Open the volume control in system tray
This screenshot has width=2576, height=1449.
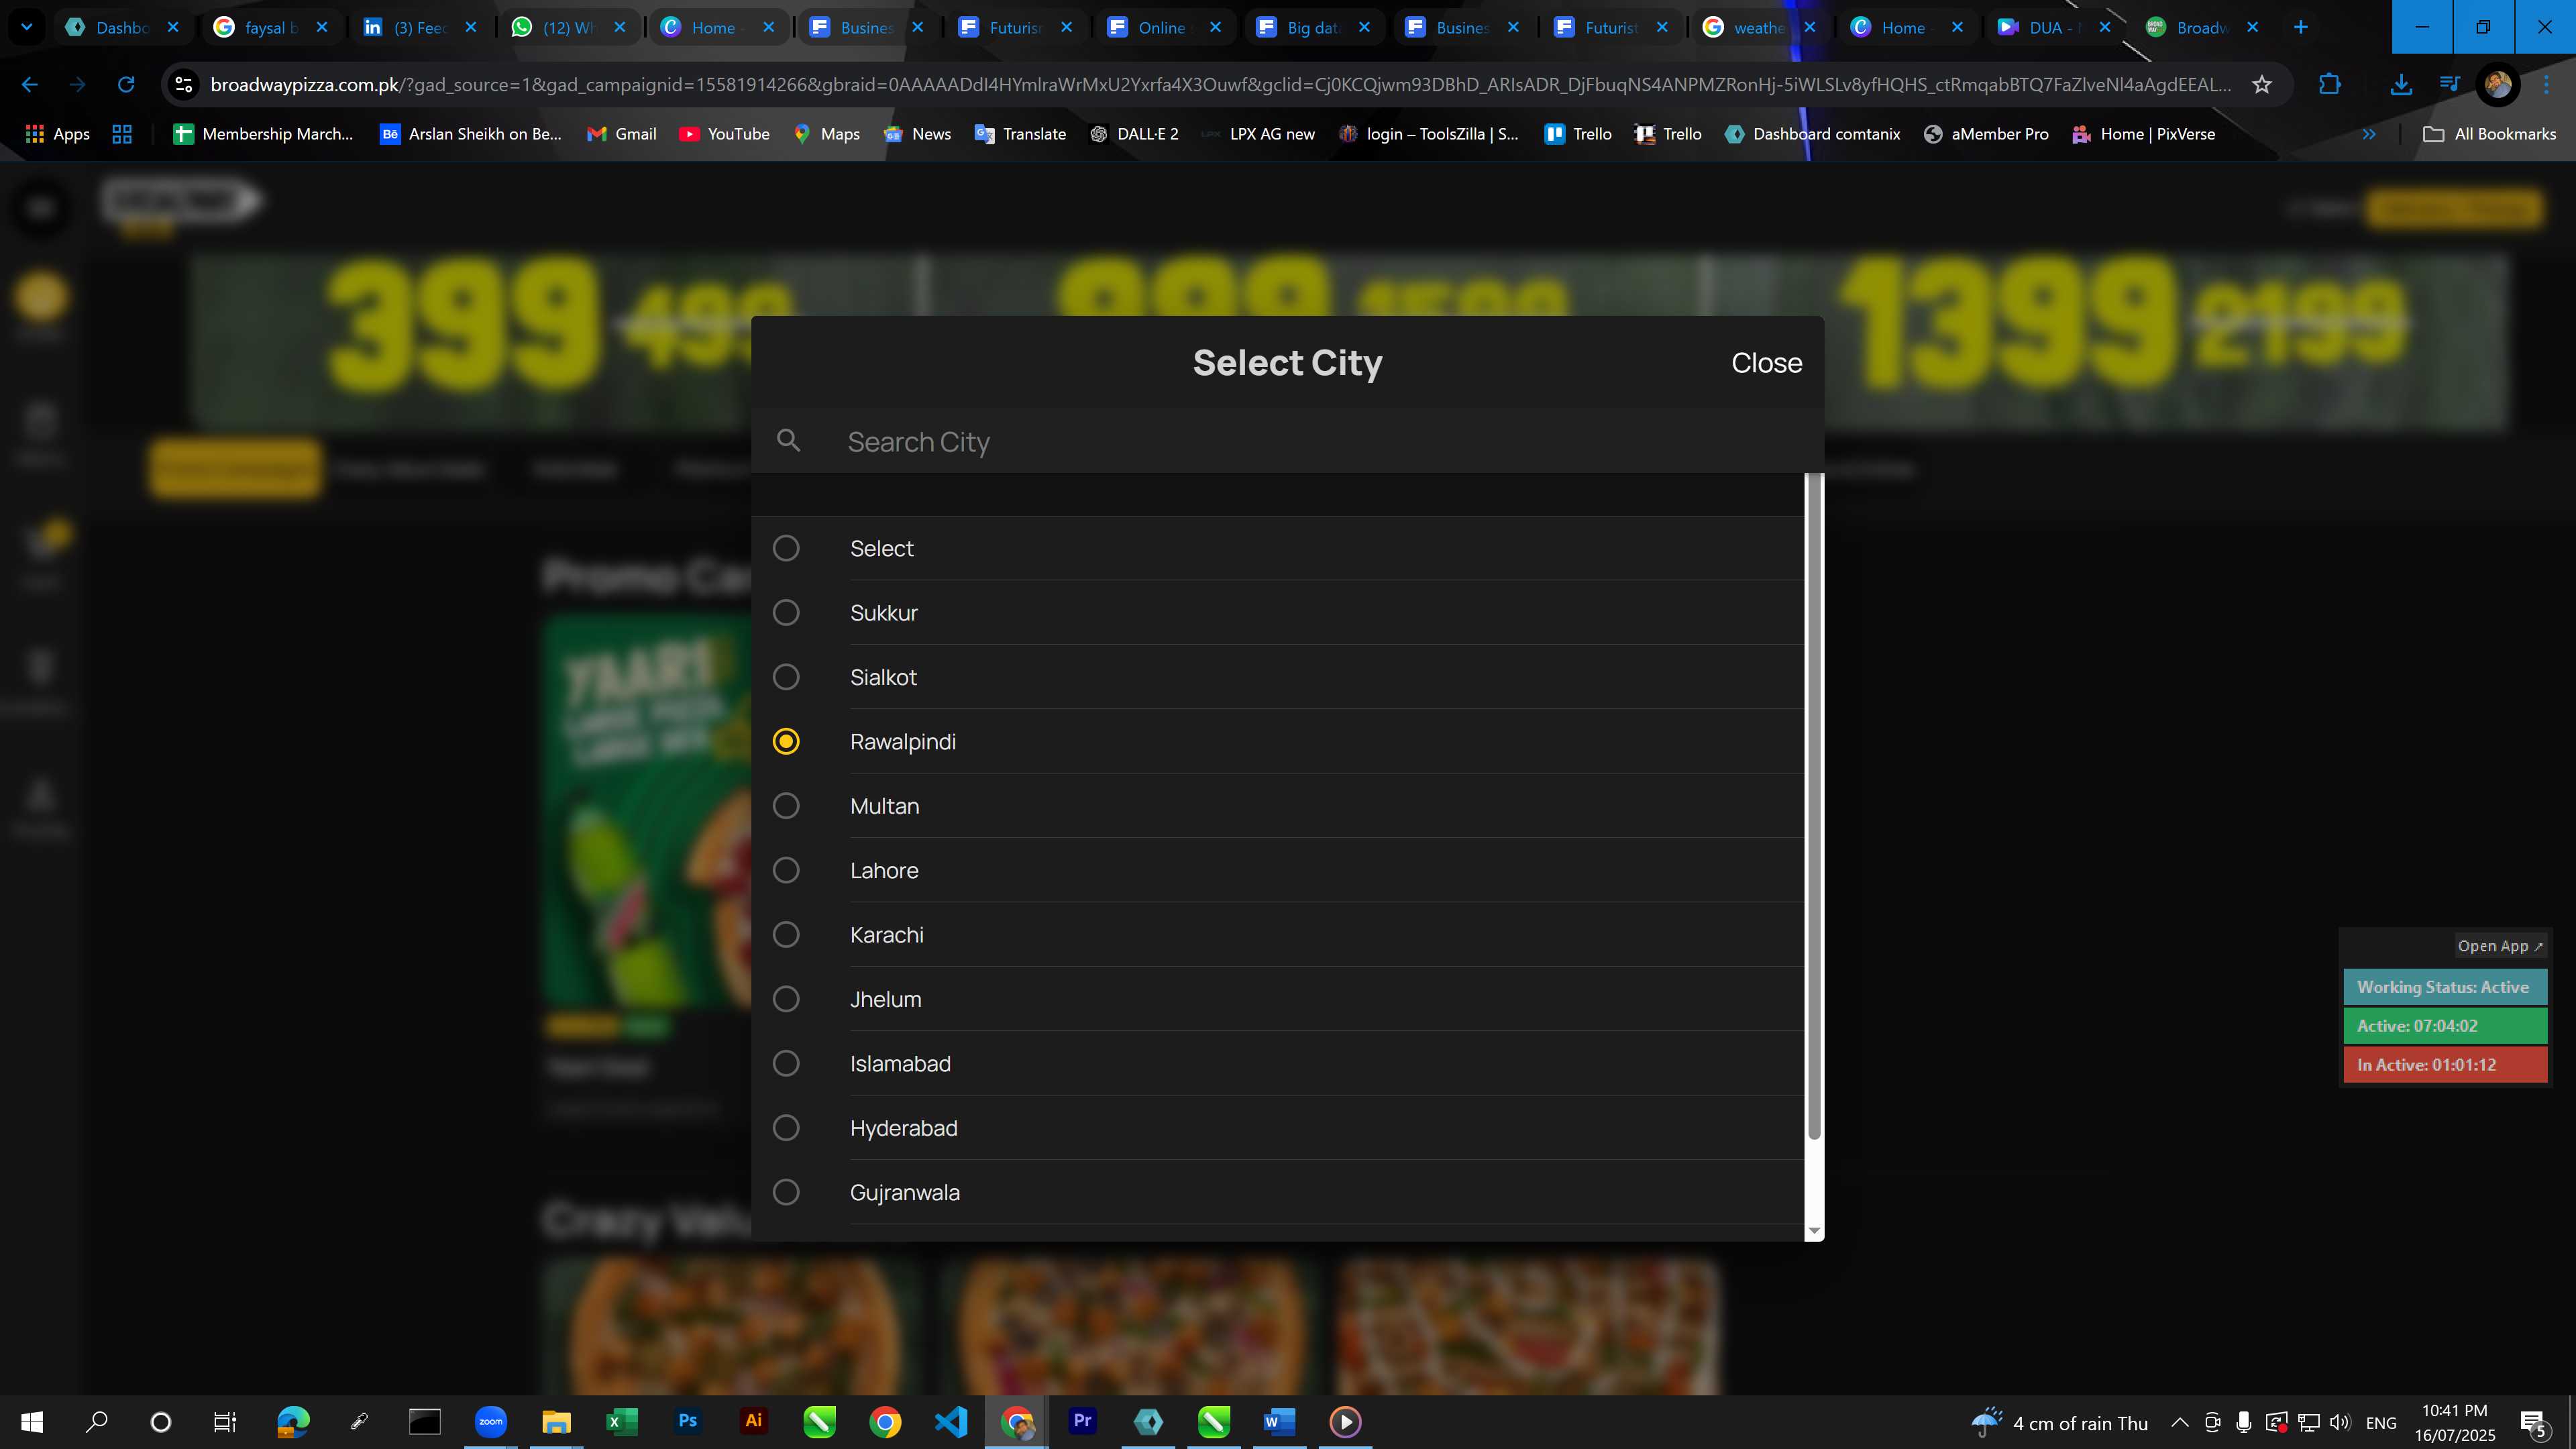pos(2340,1422)
